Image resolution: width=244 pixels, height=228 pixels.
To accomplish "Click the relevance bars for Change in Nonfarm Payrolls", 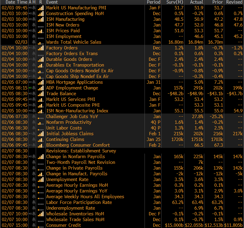I will click(x=41, y=157).
